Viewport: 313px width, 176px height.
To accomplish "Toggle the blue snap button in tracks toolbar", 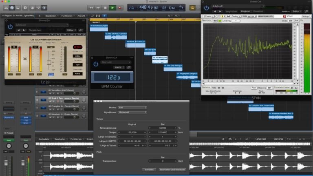I will pos(104,15).
